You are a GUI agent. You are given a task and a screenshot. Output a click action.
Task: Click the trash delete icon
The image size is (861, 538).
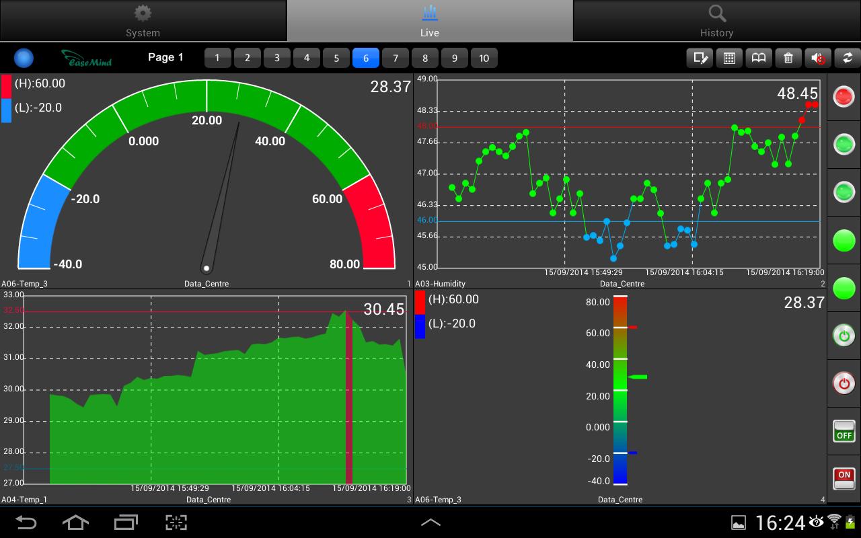tap(788, 58)
